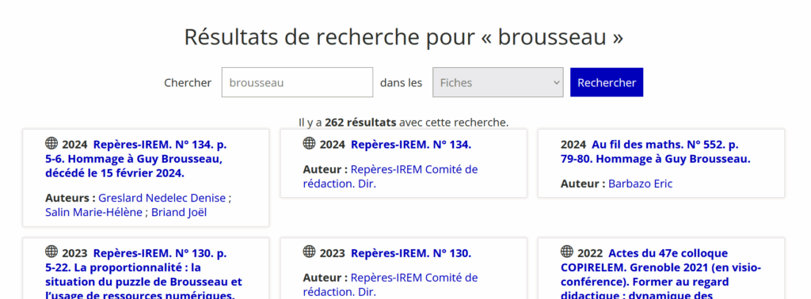Open Repères-IREM Comité de rédaction author in the 2024 card
The height and width of the screenshot is (299, 811).
pos(390,176)
